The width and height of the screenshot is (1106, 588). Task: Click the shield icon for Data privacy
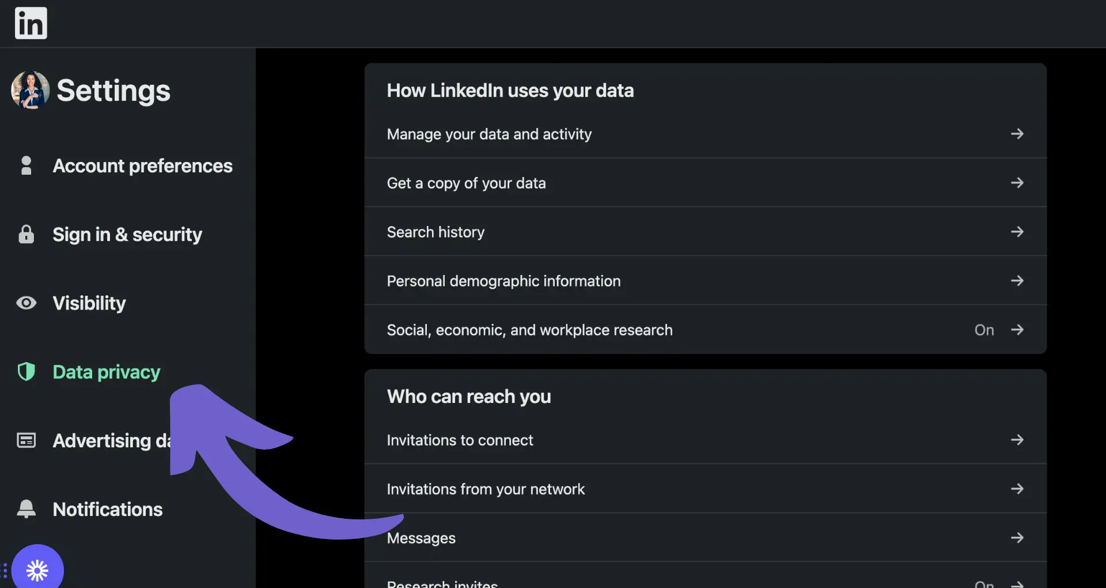pyautogui.click(x=26, y=372)
